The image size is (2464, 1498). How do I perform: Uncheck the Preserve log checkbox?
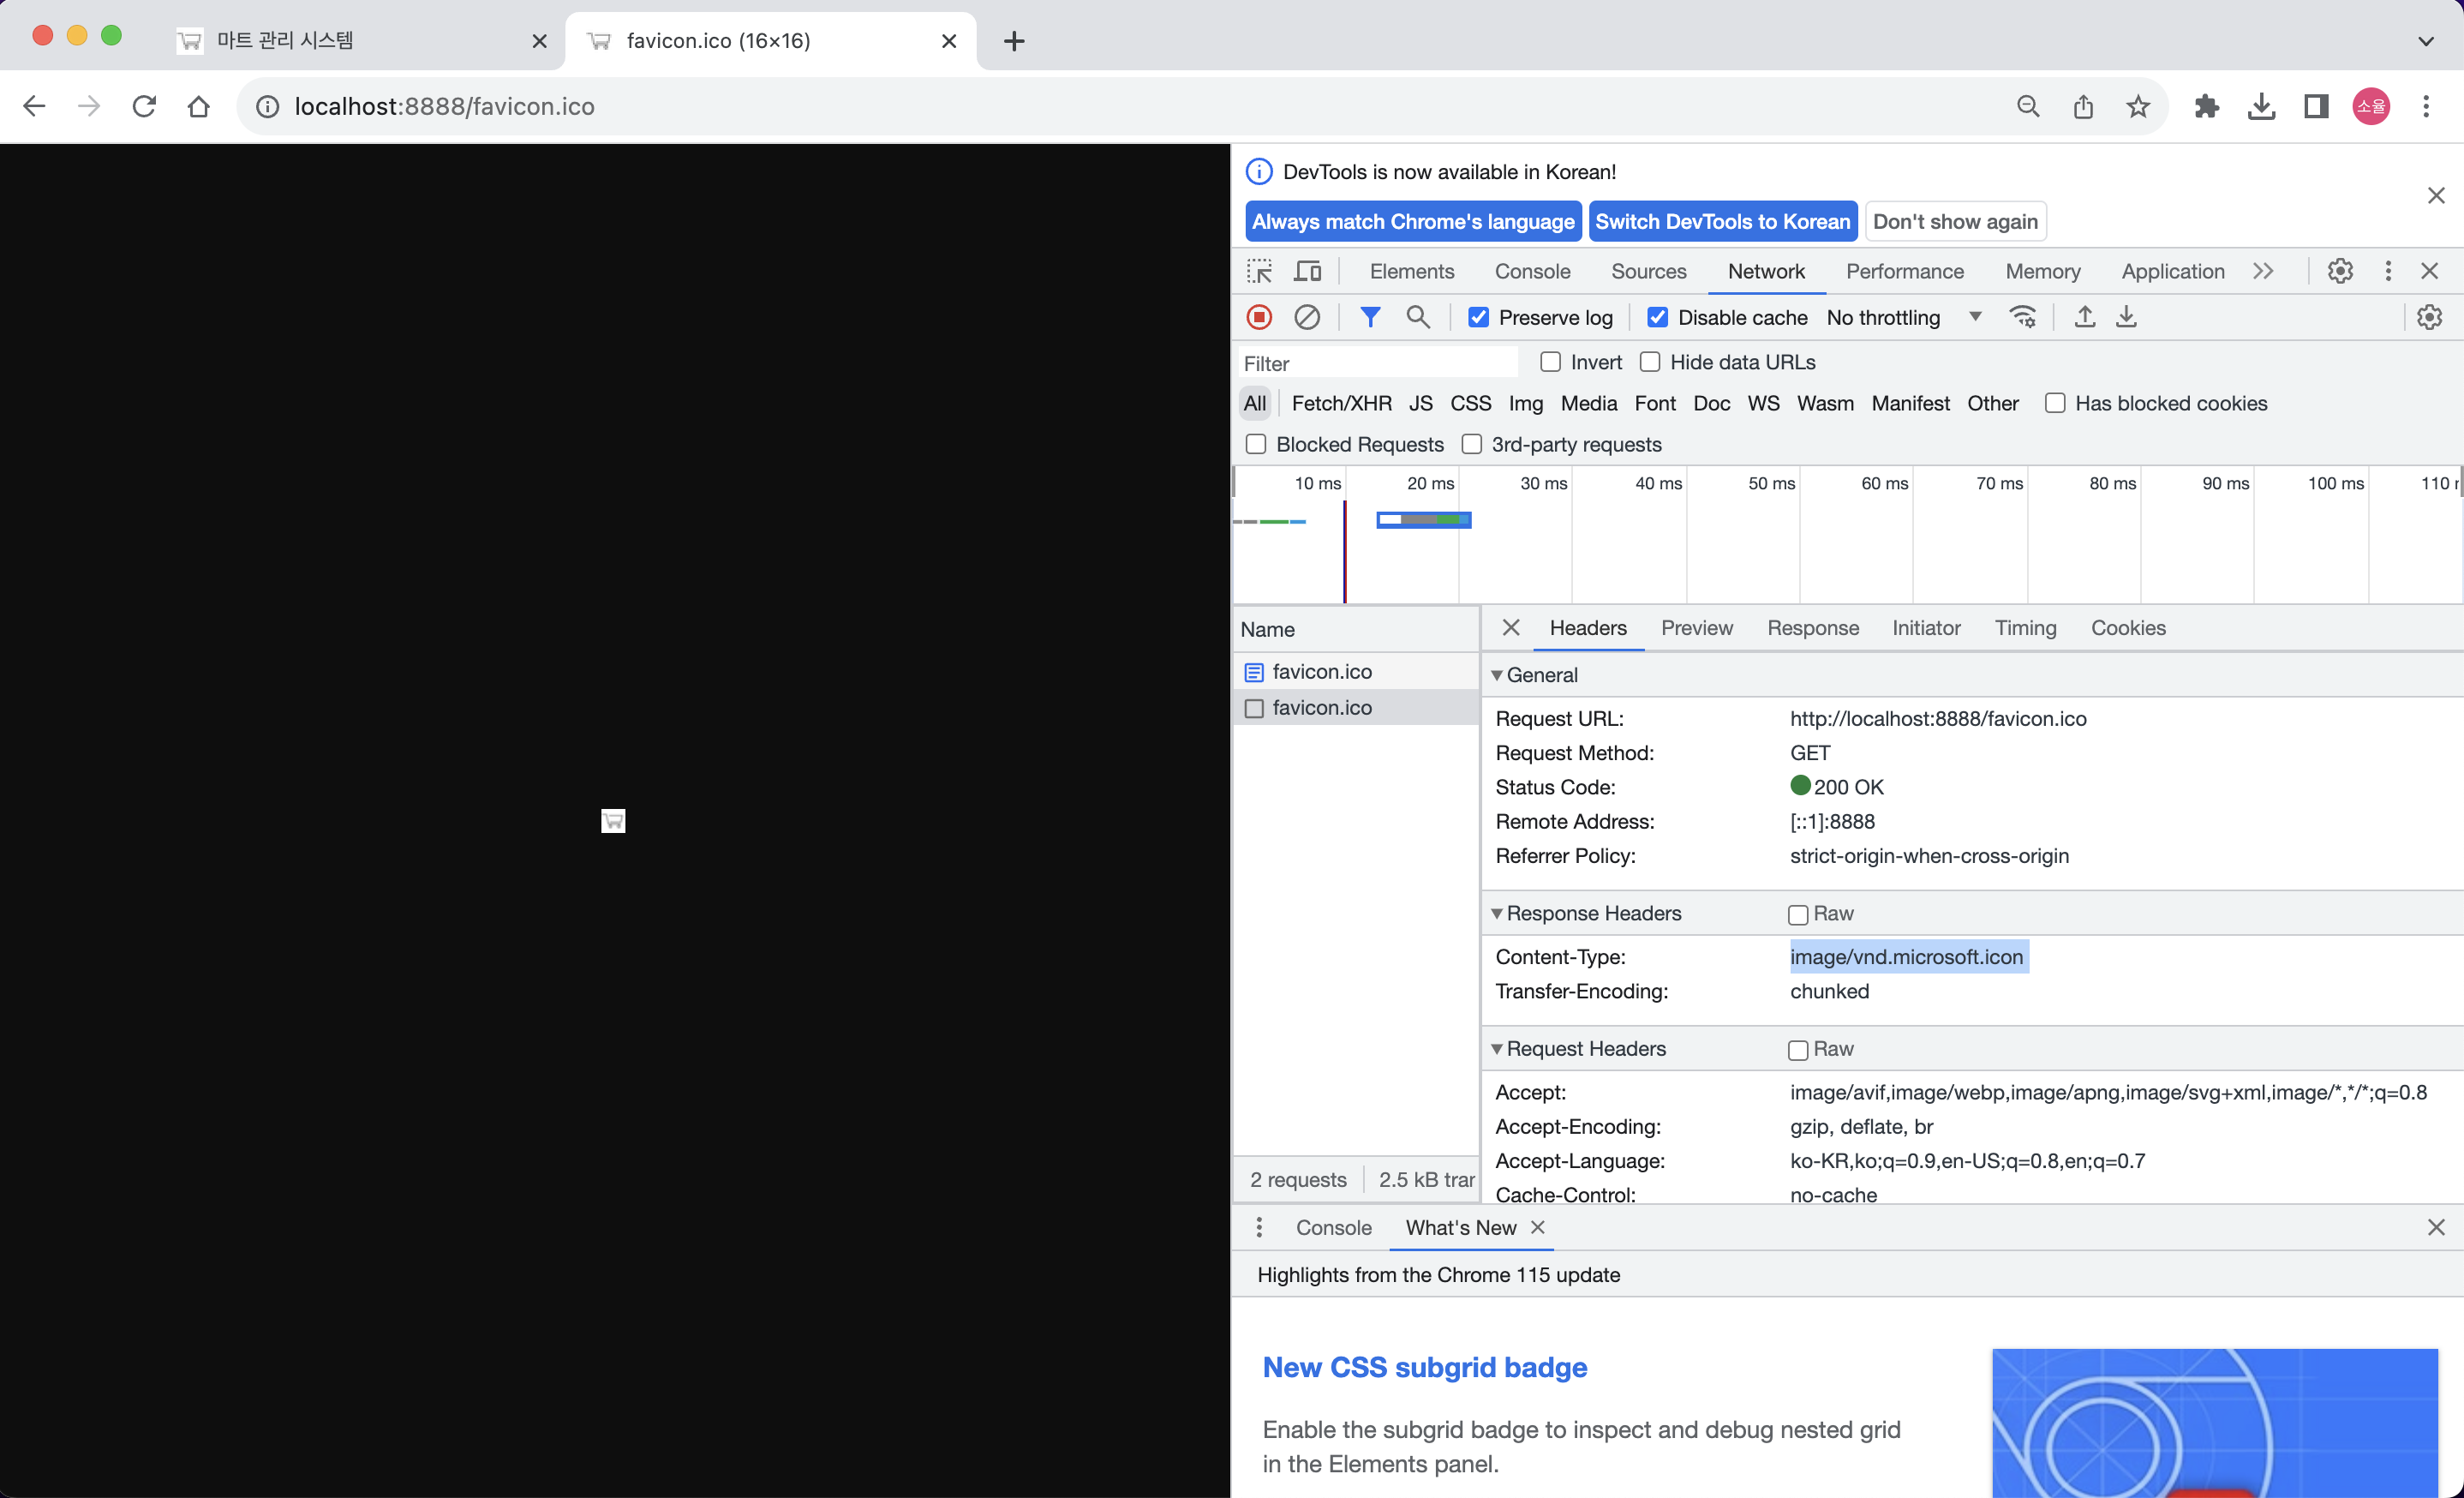pos(1478,317)
